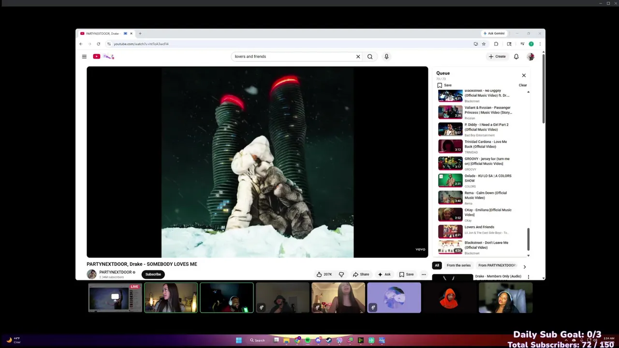The image size is (619, 348).
Task: Open YouTube notifications bell
Action: (516, 57)
